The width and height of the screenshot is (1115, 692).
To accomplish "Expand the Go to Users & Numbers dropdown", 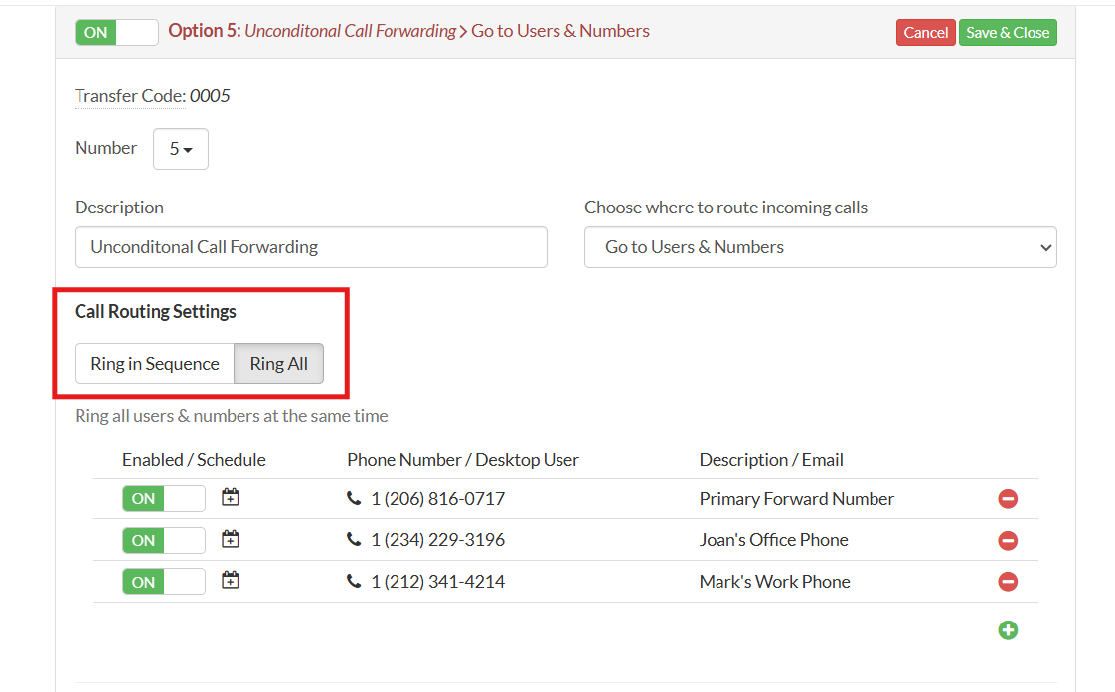I will click(x=820, y=247).
